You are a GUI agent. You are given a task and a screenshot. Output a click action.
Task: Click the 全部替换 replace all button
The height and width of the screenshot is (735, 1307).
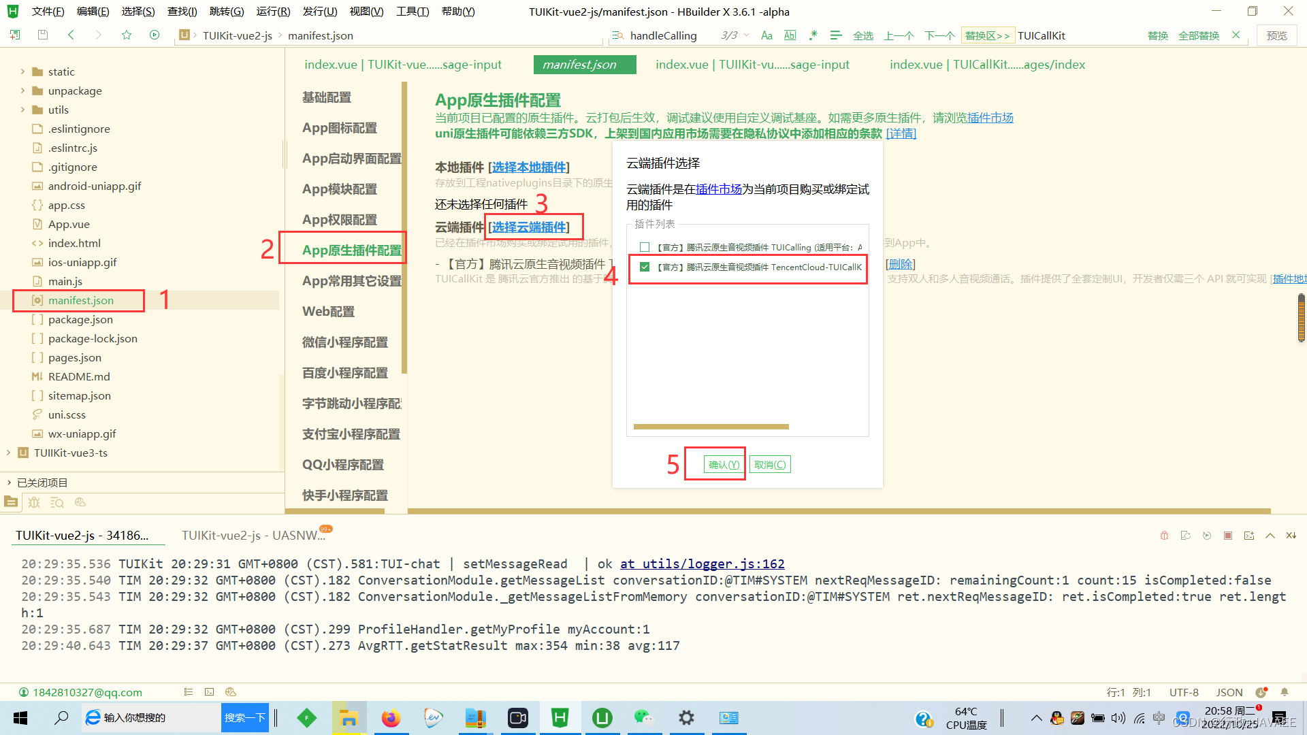click(x=1199, y=35)
